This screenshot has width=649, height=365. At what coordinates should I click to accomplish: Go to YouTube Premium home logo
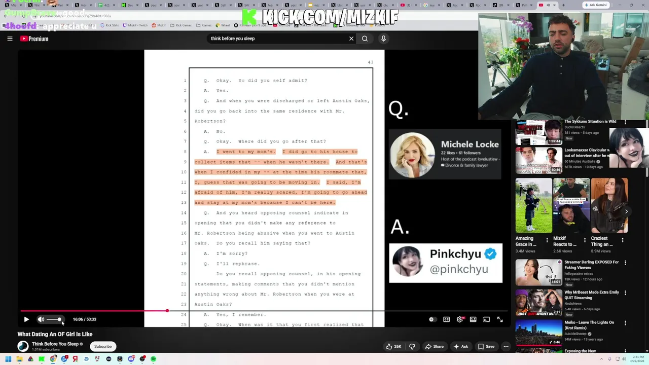(34, 39)
